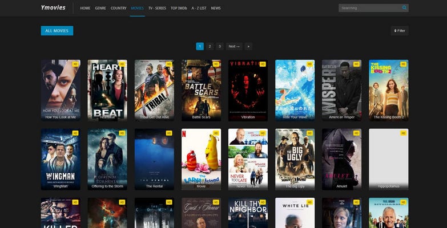This screenshot has height=228, width=447.
Task: Open the Killer poster in bottom row
Action: point(61,213)
